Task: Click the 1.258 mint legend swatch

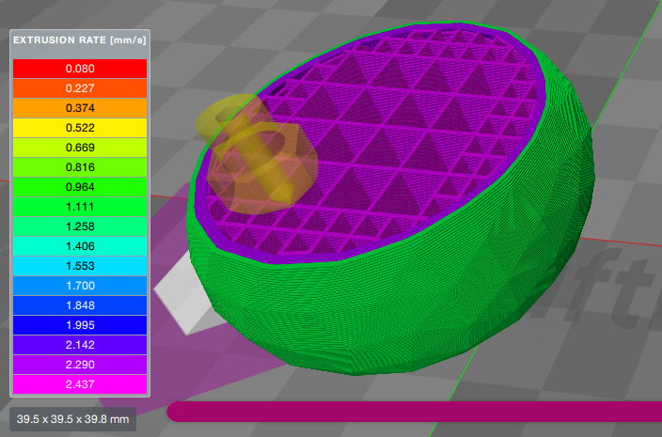Action: coord(80,226)
